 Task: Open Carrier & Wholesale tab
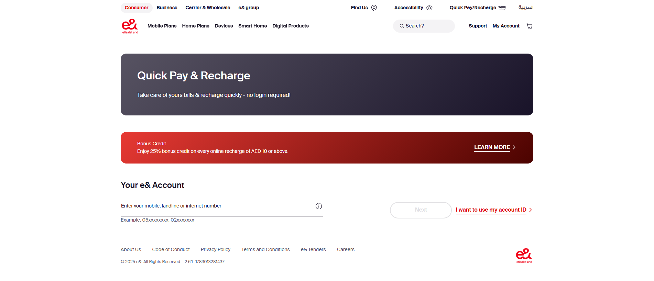point(208,8)
